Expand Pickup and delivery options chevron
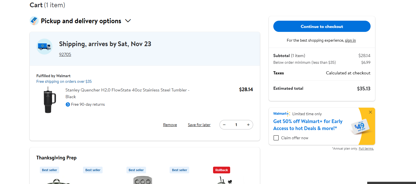This screenshot has height=184, width=416. [128, 21]
